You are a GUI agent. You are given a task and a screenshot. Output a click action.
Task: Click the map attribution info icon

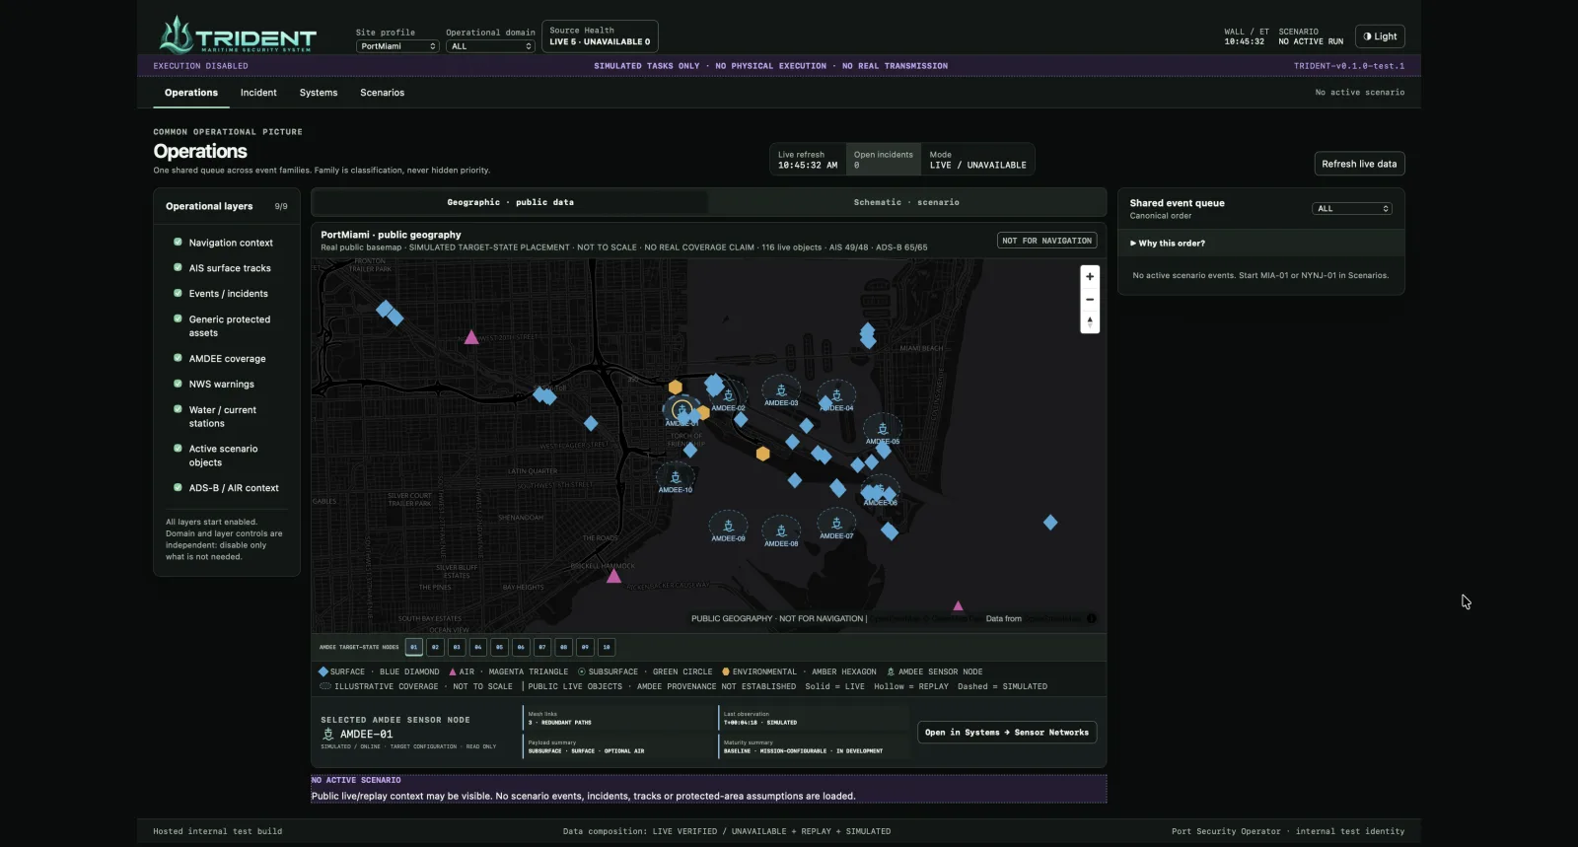(x=1092, y=618)
